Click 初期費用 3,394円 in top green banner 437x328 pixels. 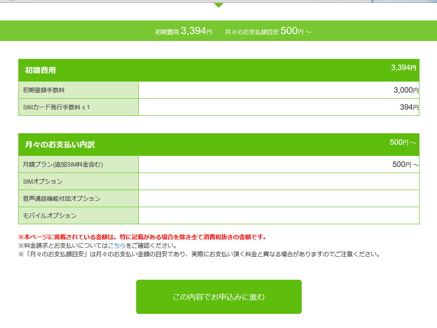click(184, 31)
